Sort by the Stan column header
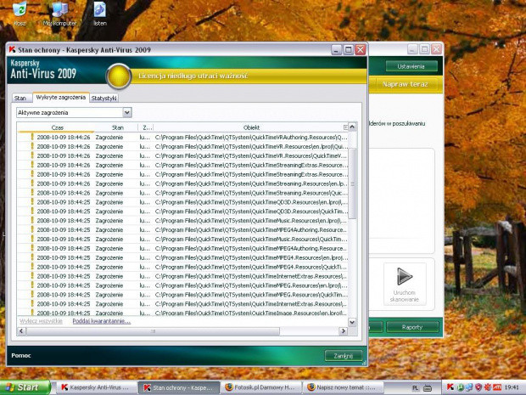Screen dimensions: 526x395 coord(117,127)
